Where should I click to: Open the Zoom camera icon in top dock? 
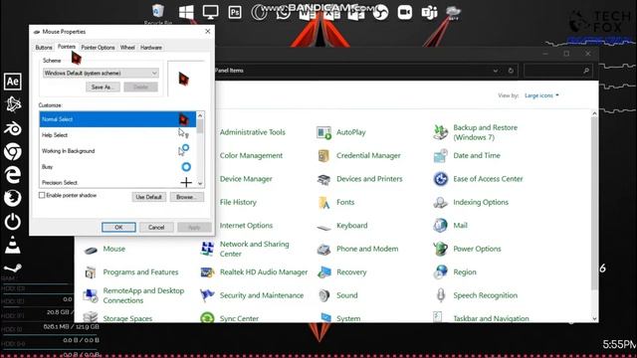pyautogui.click(x=405, y=12)
